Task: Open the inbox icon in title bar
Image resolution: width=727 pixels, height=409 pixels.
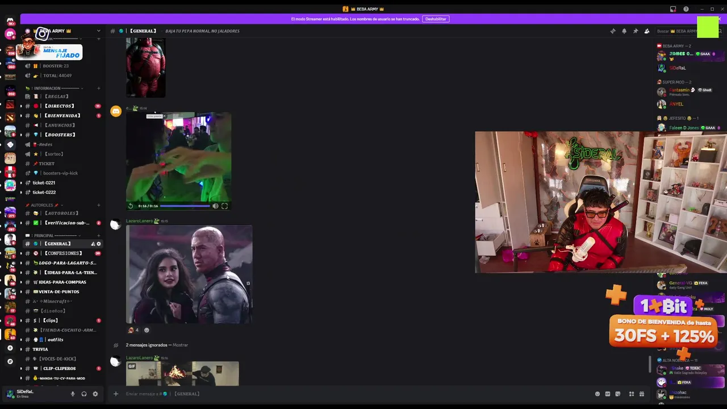Action: pos(673,9)
